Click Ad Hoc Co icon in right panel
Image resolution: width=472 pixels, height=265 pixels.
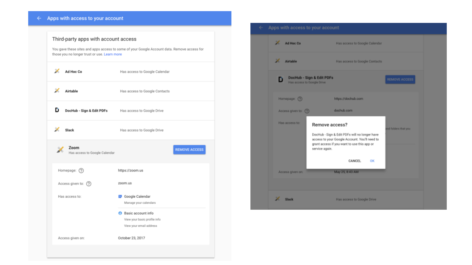278,43
